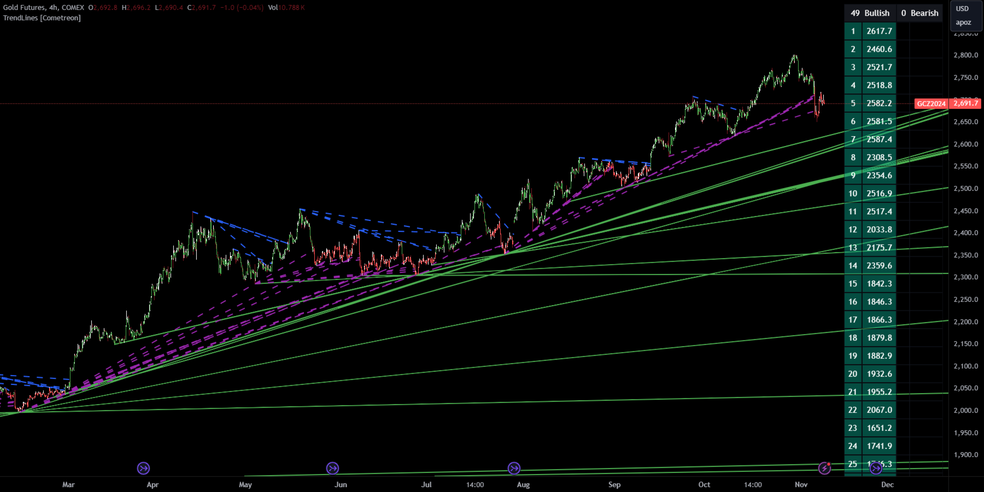
Task: Click the Oct label on the time axis
Action: pos(704,484)
